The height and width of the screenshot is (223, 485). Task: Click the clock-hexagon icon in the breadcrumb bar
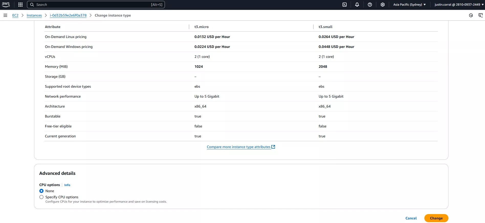471,15
